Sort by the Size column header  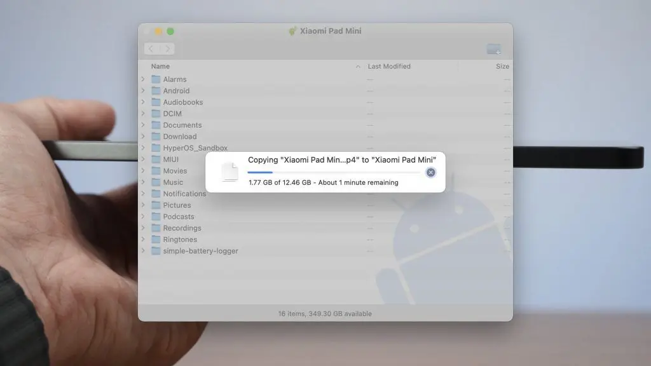[502, 66]
